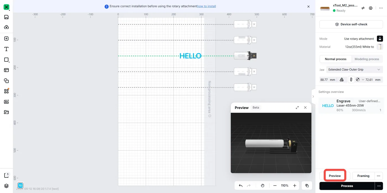Open the how to install link
This screenshot has height=193, width=387.
tap(206, 6)
